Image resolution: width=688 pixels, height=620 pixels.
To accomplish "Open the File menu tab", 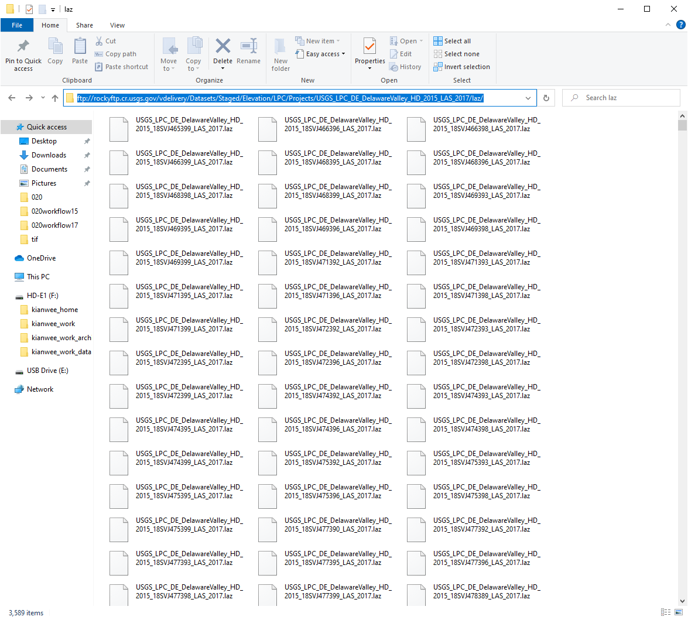I will tap(17, 25).
